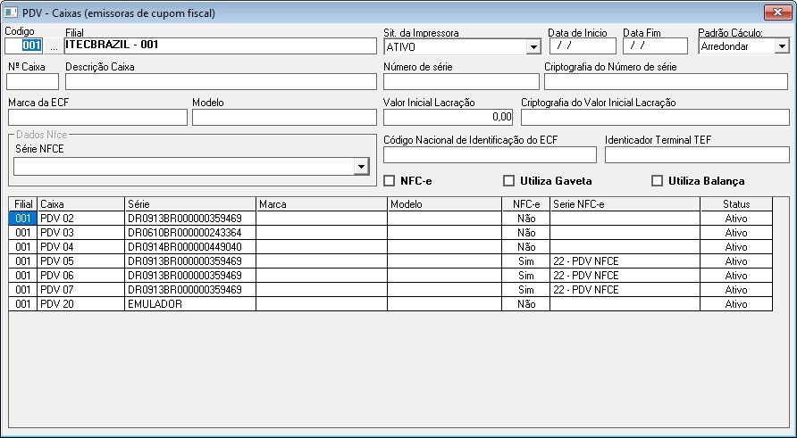
Task: Click the Sim cell in PDV 06 row
Action: pyautogui.click(x=526, y=275)
